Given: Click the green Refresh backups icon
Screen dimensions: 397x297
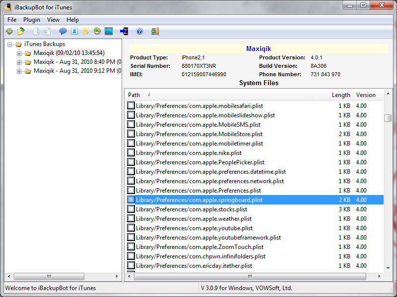Looking at the screenshot, I should [x=9, y=31].
